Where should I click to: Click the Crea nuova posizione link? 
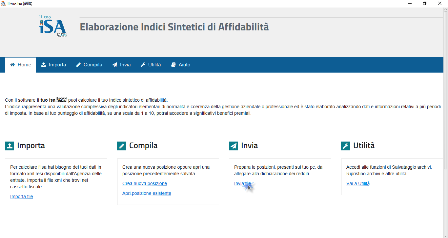tap(145, 183)
